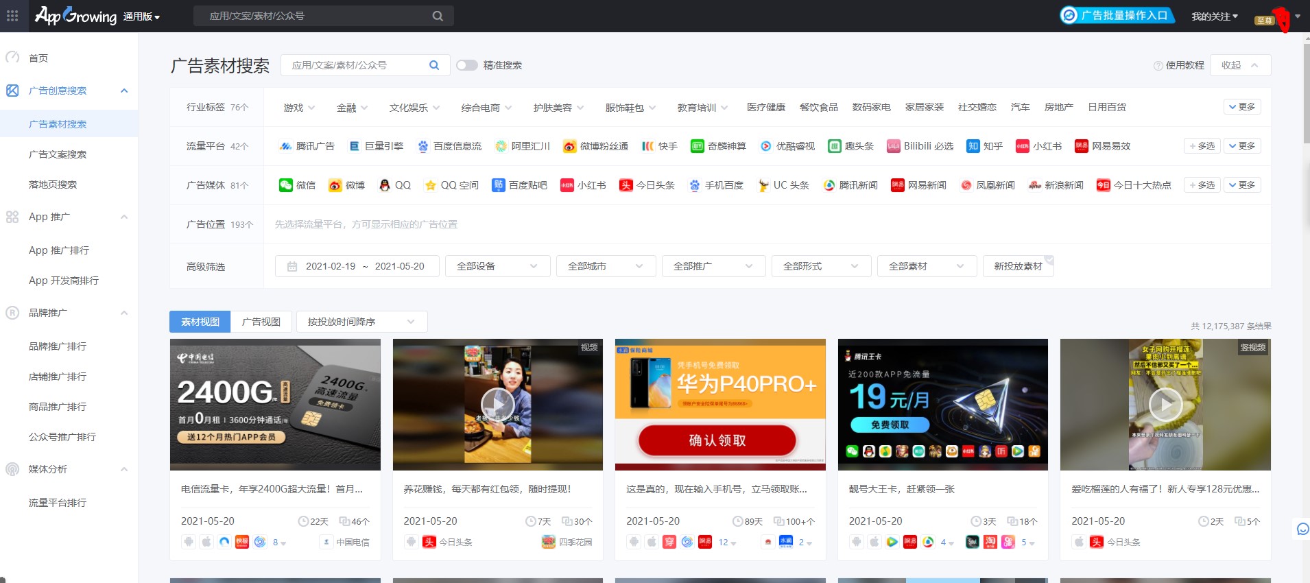
Task: Filter by 腾讯新闻 ad media
Action: [850, 185]
